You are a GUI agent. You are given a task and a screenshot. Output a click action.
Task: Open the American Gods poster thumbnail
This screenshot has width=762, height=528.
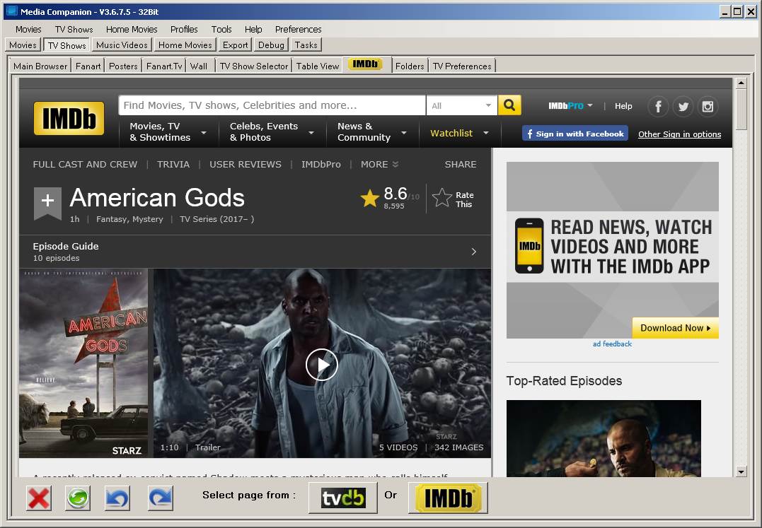point(83,363)
